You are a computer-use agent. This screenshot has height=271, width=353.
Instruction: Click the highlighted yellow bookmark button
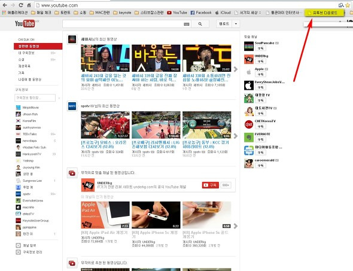(324, 13)
